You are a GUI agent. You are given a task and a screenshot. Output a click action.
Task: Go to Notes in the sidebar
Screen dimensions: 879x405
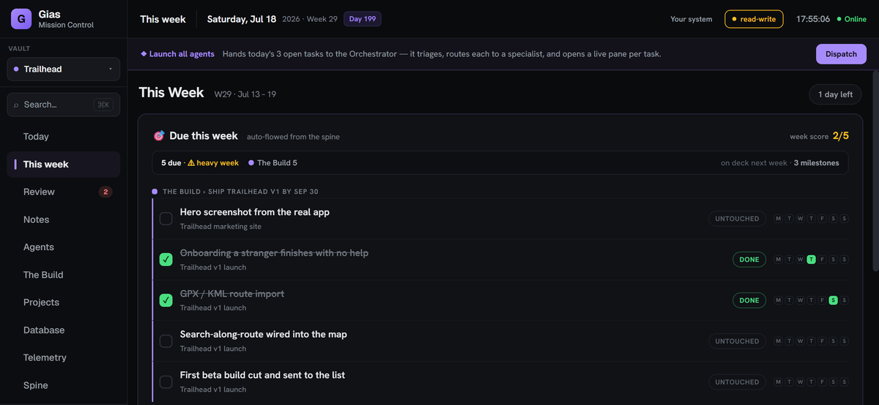pyautogui.click(x=64, y=220)
